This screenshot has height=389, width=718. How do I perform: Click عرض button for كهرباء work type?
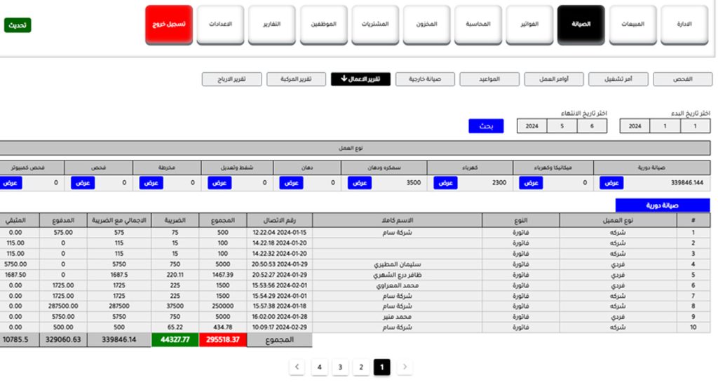[x=445, y=182]
